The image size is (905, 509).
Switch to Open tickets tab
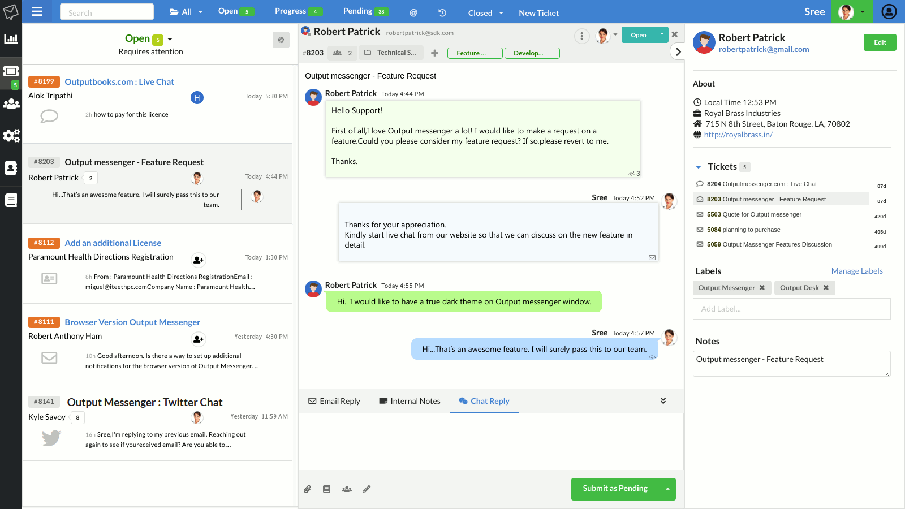click(x=236, y=11)
